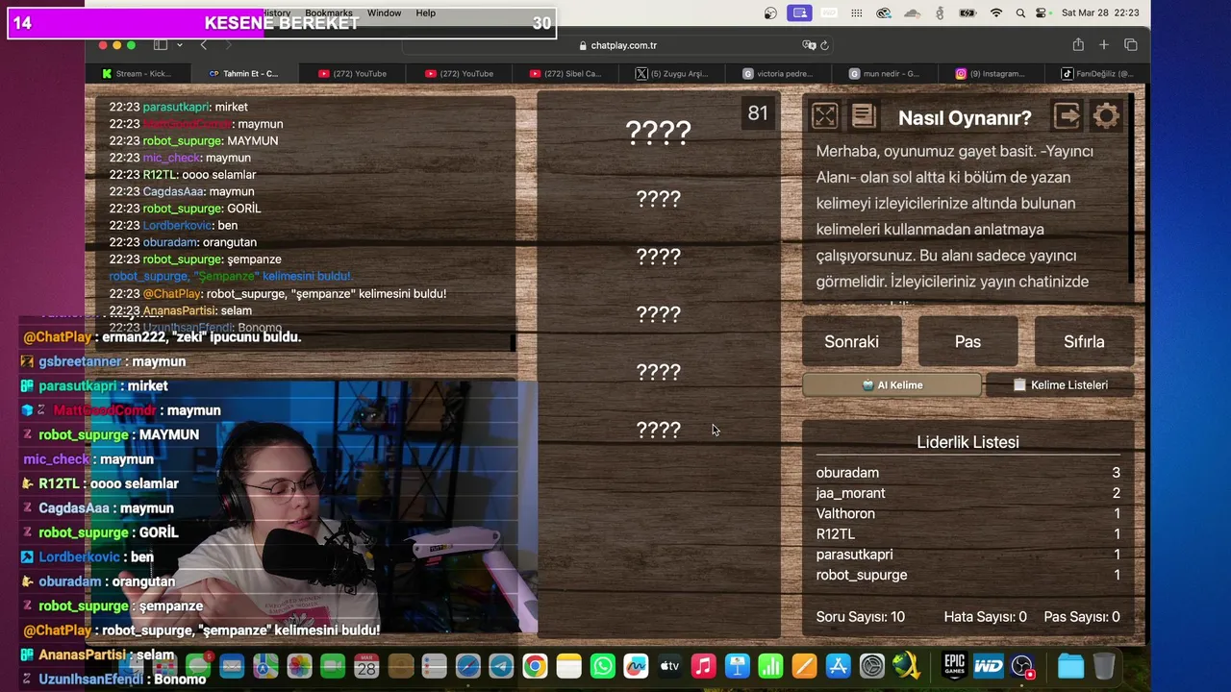This screenshot has height=692, width=1231.
Task: Open the notes document icon beside Nasıl Oynanır
Action: [864, 116]
